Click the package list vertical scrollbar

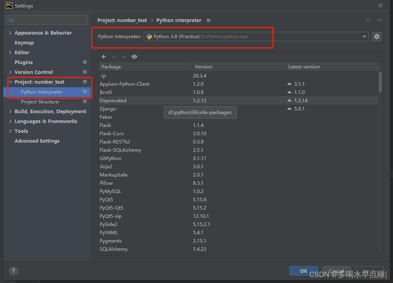point(380,82)
